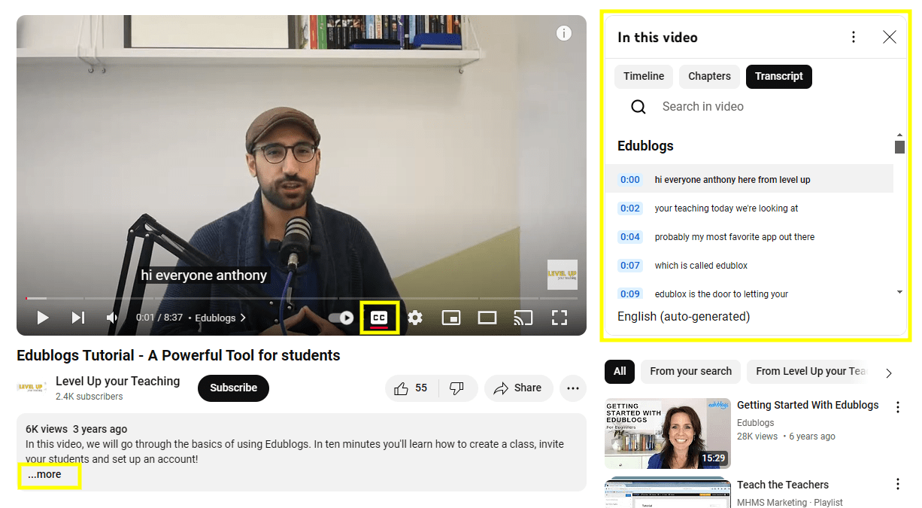Enter fullscreen mode

pyautogui.click(x=560, y=318)
